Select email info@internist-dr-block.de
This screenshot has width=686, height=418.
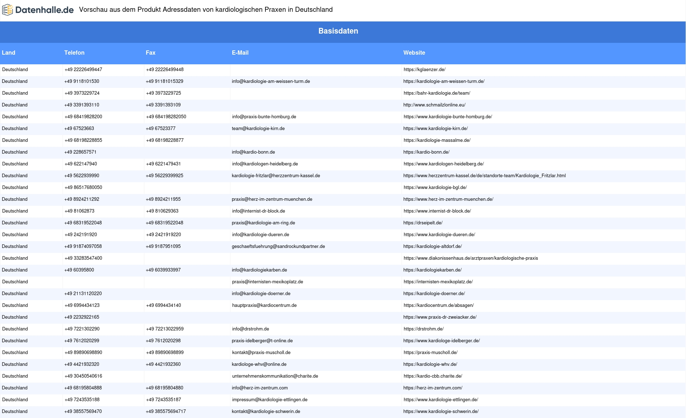click(x=259, y=211)
